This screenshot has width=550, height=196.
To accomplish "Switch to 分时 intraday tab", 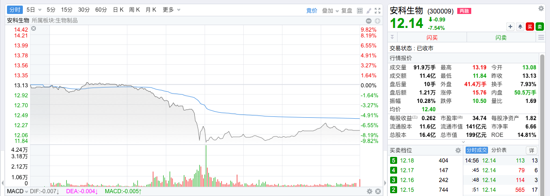I will click(15, 10).
